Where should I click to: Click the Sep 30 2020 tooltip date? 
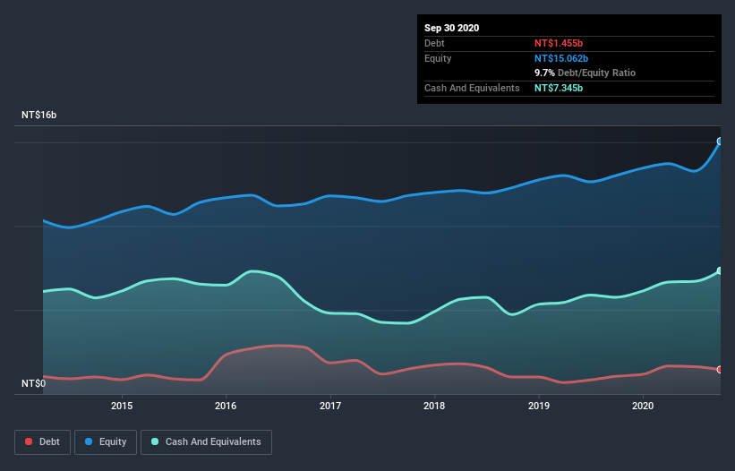(451, 28)
